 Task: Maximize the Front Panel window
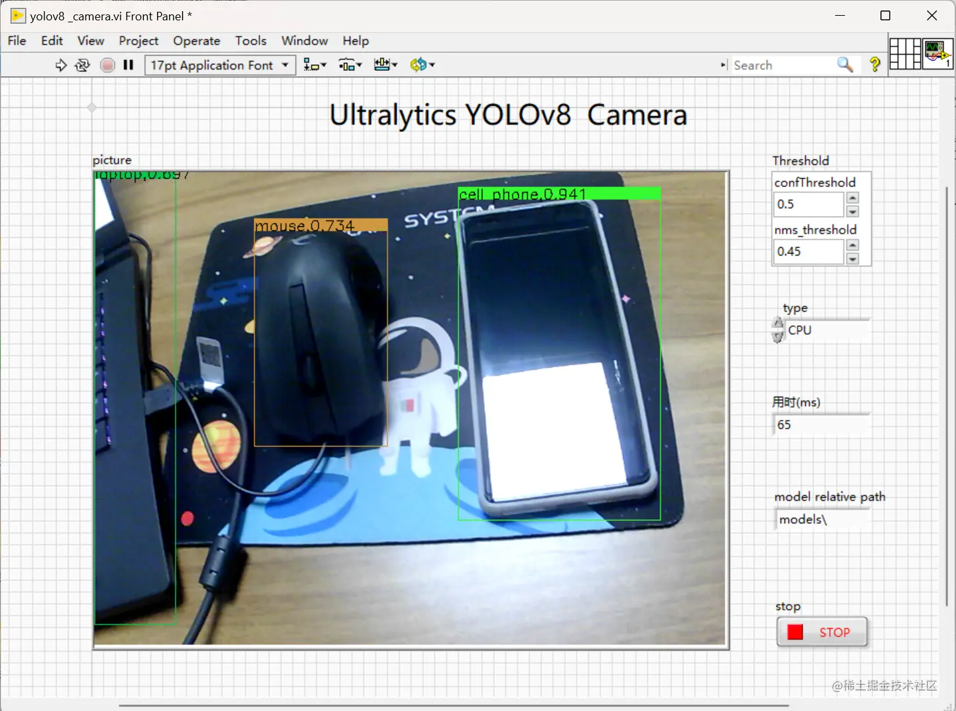(x=885, y=16)
